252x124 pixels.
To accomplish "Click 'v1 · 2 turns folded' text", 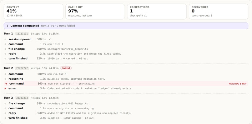I will coord(63,26).
